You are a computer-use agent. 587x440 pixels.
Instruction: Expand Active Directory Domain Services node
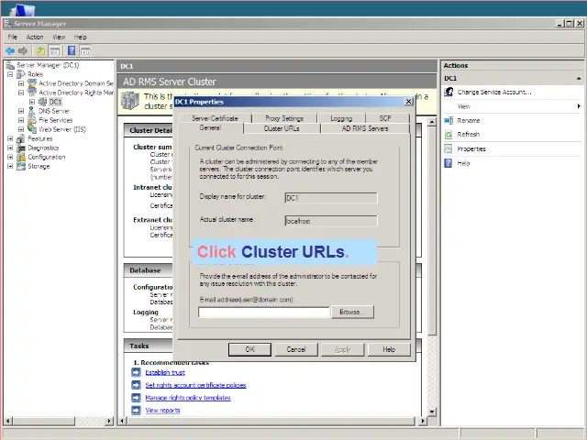(21, 83)
